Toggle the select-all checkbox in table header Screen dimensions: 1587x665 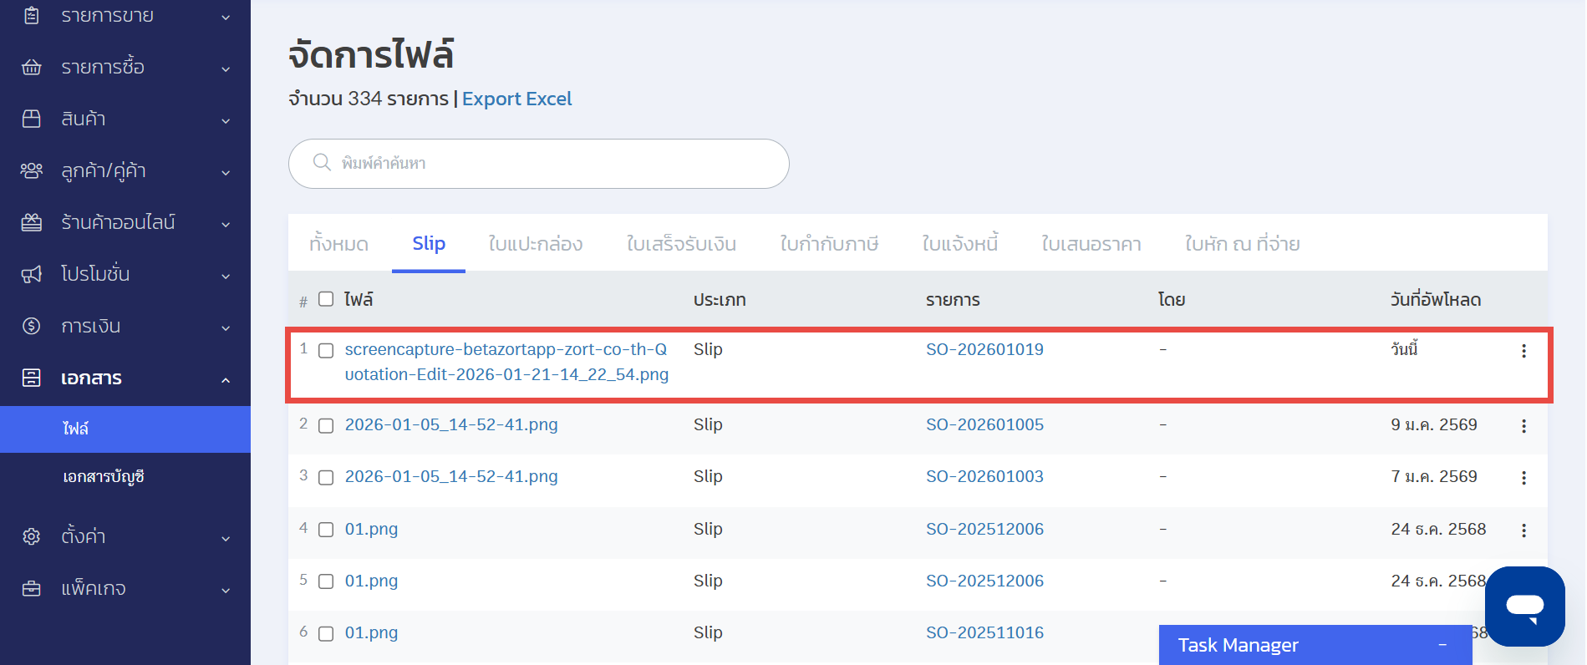tap(326, 299)
